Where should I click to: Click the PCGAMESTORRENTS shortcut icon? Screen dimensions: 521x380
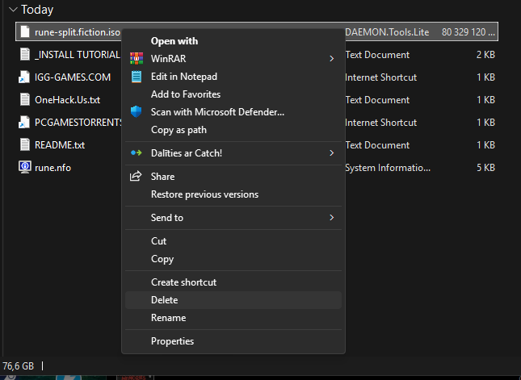24,122
